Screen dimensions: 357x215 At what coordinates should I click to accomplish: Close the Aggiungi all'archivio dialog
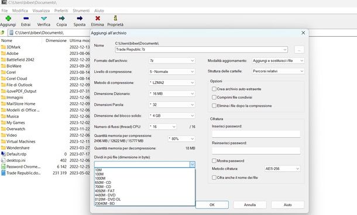pyautogui.click(x=303, y=33)
